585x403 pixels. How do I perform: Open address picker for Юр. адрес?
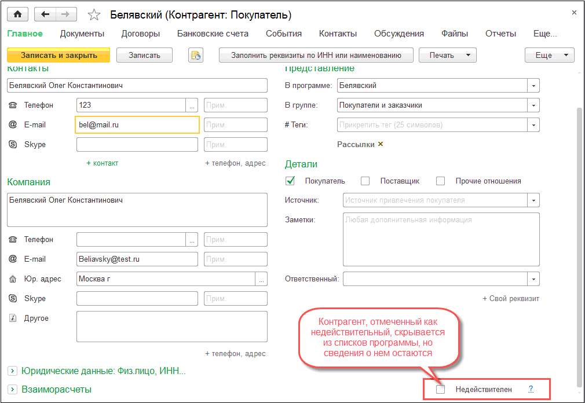pos(262,279)
